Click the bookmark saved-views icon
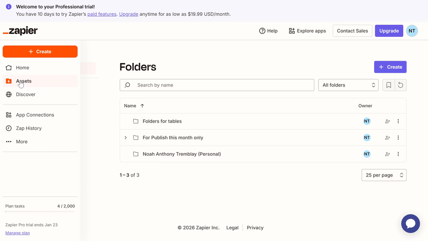The image size is (428, 241). [389, 85]
